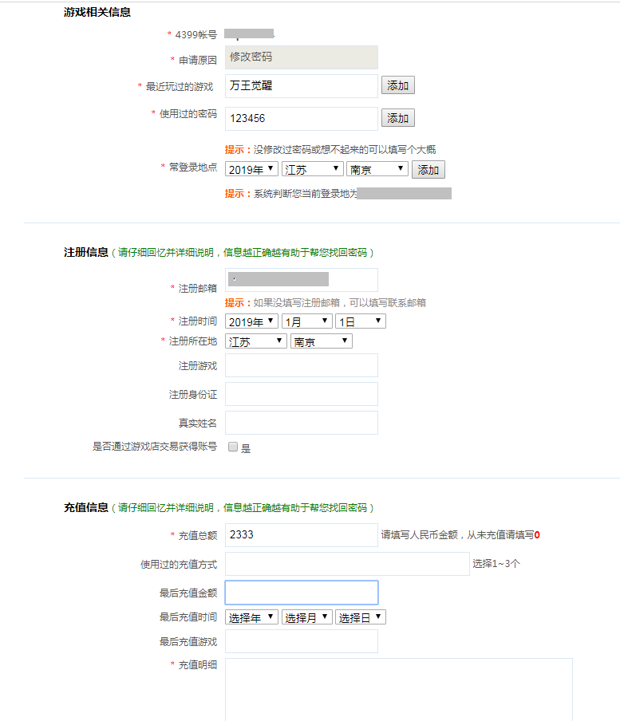
Task: Open the 南京 city dropdown for login location
Action: (377, 169)
